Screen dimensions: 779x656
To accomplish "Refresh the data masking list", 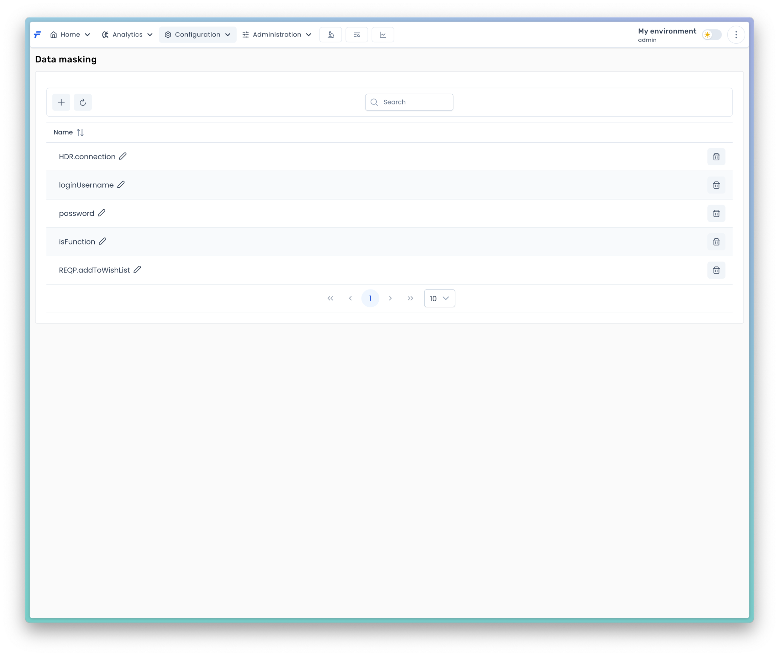I will (83, 102).
